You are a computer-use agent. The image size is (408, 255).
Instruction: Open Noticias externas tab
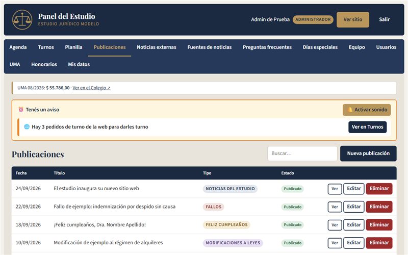(157, 47)
